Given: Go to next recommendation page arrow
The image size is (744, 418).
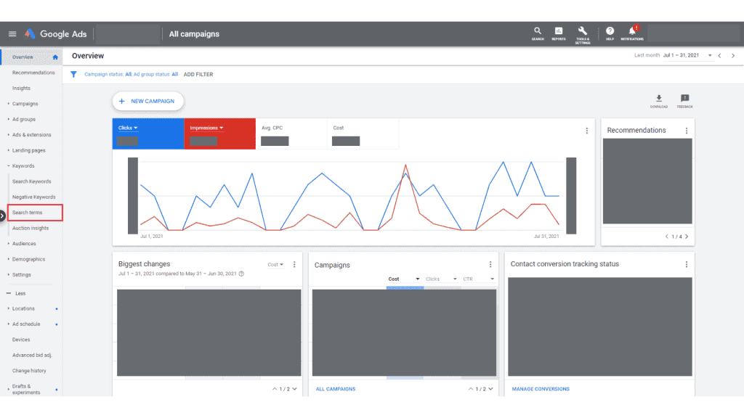Looking at the screenshot, I should pos(687,237).
